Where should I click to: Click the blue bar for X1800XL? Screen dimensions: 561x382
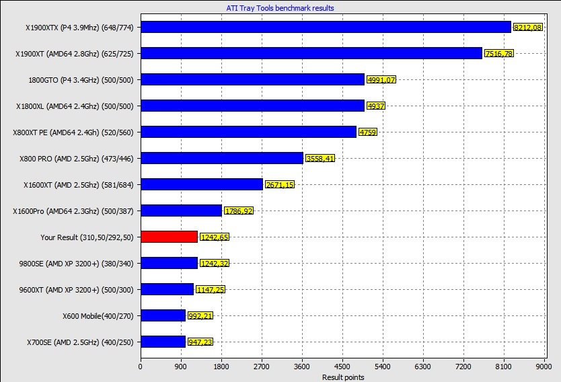point(253,106)
